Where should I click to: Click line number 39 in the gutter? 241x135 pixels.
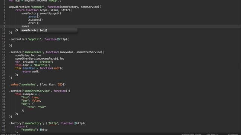pos(3,123)
